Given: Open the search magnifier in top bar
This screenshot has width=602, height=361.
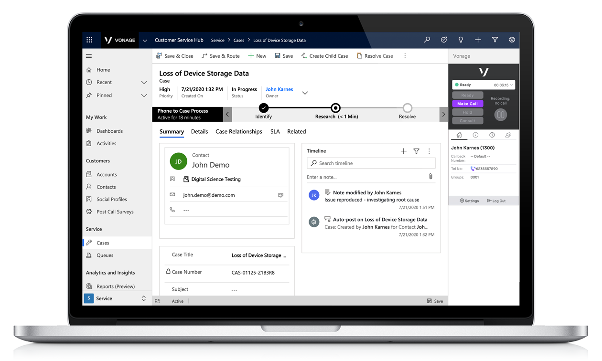Looking at the screenshot, I should click(427, 40).
